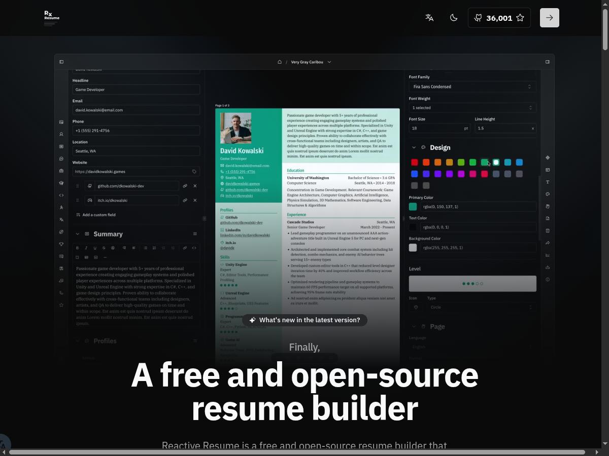Open the Very Gray Caribou resume title menu

(311, 62)
